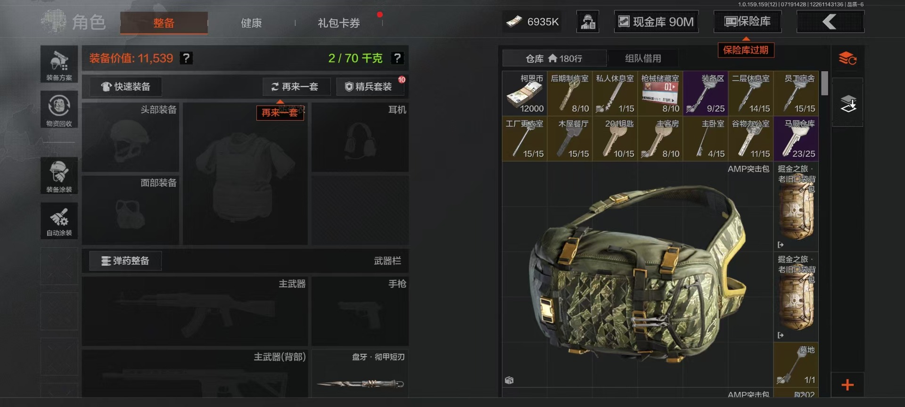905x407 pixels.
Task: Switch to the 健康 tab
Action: click(251, 23)
